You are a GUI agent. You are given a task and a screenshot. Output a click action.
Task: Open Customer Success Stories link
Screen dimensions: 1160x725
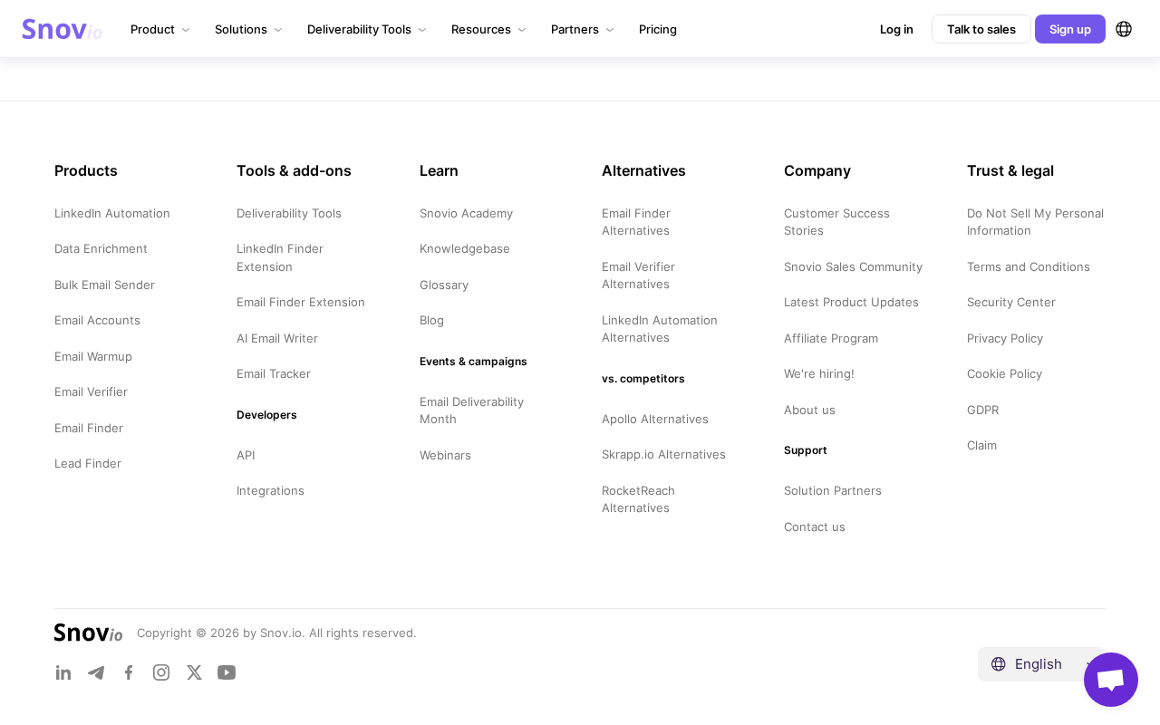coord(836,222)
